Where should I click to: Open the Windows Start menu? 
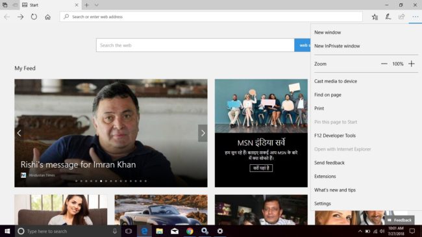7,231
